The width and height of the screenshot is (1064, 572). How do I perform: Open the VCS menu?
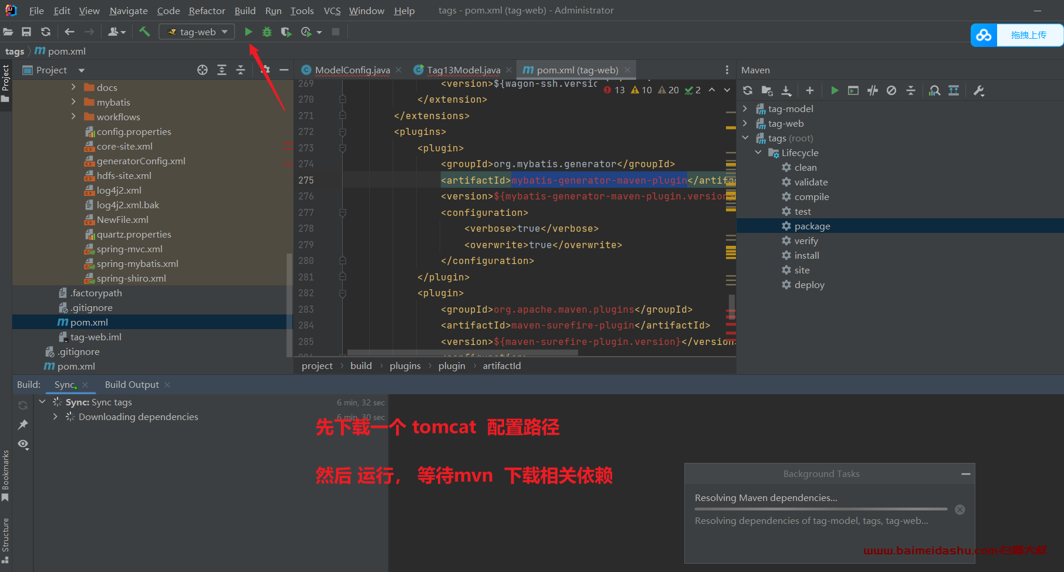point(332,11)
